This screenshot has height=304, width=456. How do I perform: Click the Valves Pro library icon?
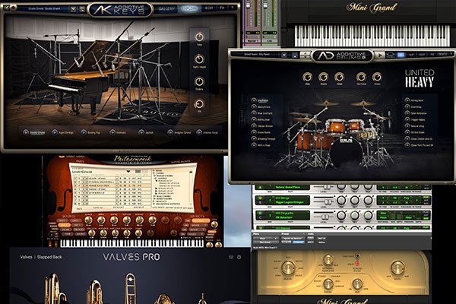[230, 257]
